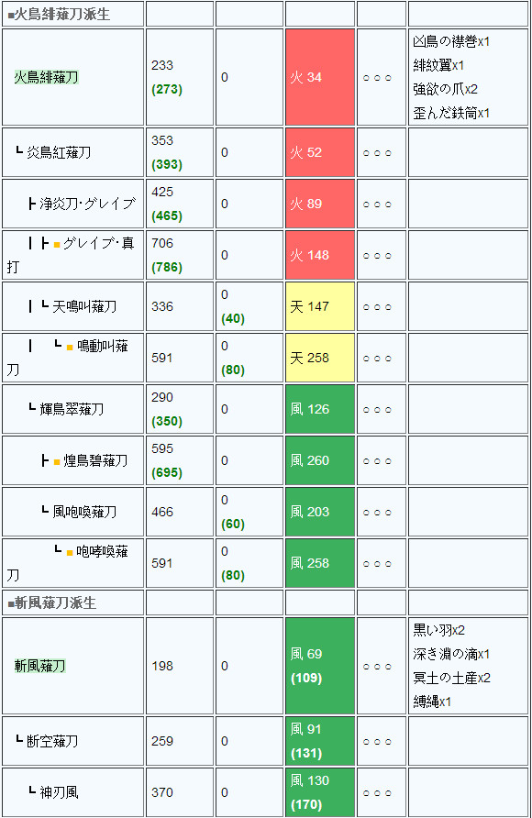Open the 火鳥緋薙刀 weapon link
Image resolution: width=532 pixels, height=818 pixels.
(x=47, y=77)
